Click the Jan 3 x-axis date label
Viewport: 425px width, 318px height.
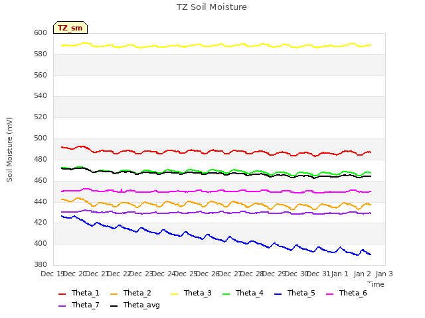pyautogui.click(x=384, y=274)
